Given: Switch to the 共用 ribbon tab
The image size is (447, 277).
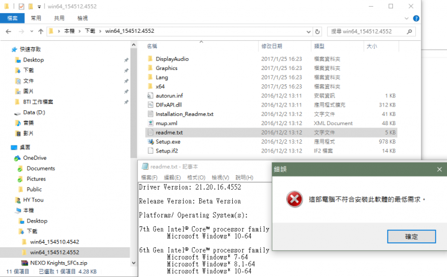Looking at the screenshot, I should pyautogui.click(x=59, y=18).
